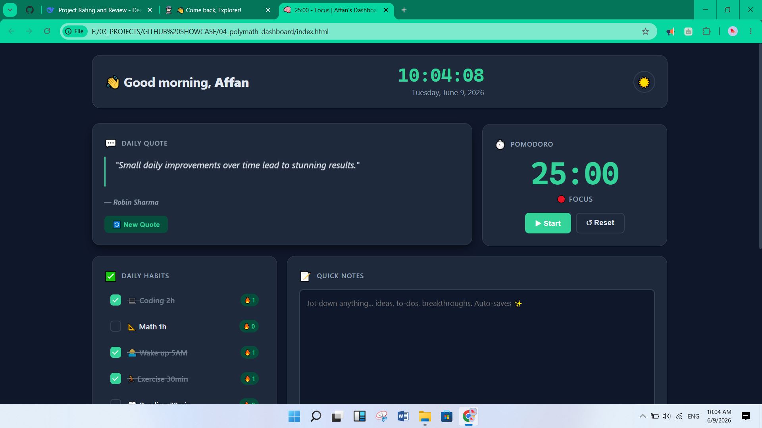762x428 pixels.
Task: Toggle the sun theme switch button
Action: point(644,82)
